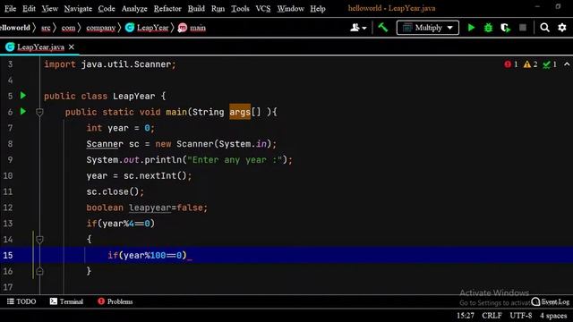Open Search Everywhere magnifier icon

click(x=544, y=28)
